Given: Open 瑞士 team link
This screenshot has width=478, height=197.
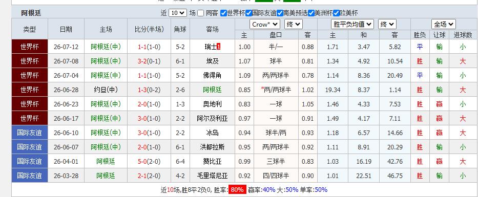Looking at the screenshot, I should pos(211,47).
